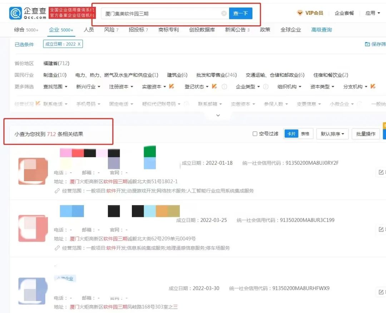Open the 登记状态 dropdown
Screen dimensions: 386x313
[x=197, y=86]
